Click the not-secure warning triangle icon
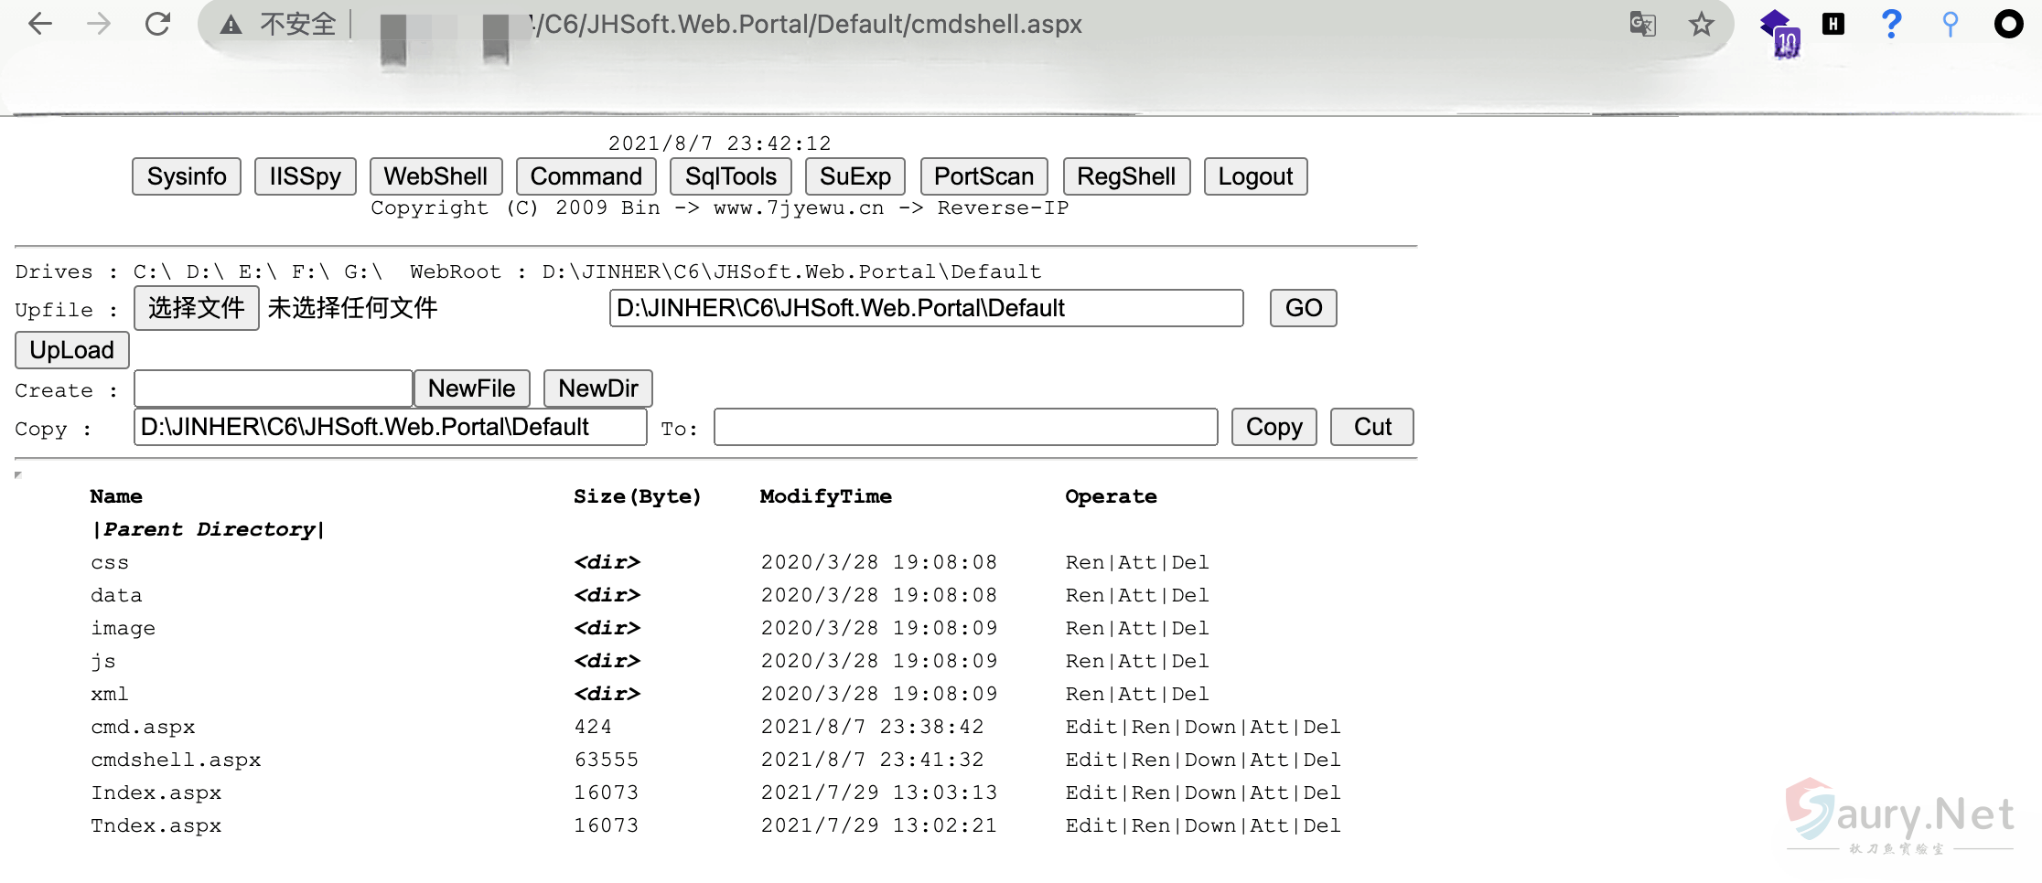The width and height of the screenshot is (2042, 883). (231, 25)
